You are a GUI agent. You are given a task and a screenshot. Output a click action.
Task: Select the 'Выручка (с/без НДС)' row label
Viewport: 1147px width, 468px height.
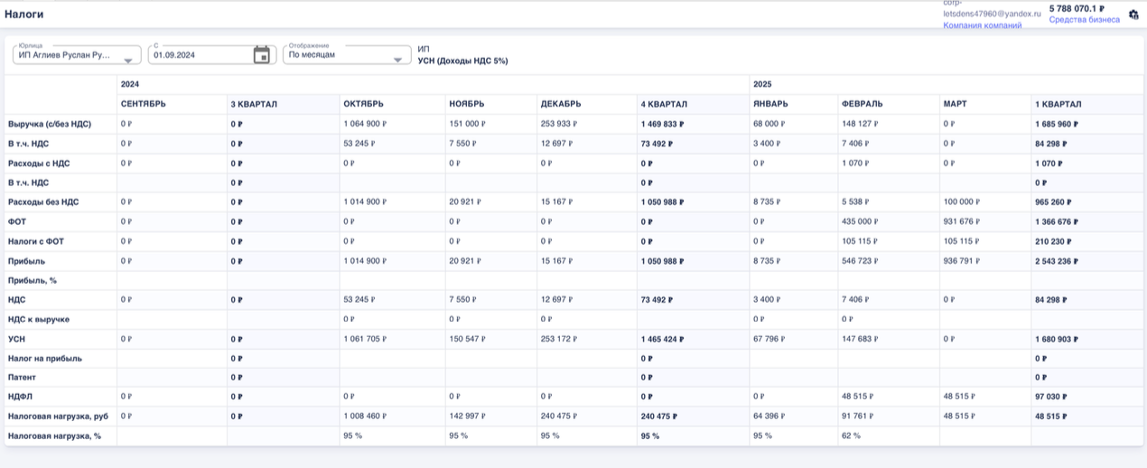pos(50,124)
